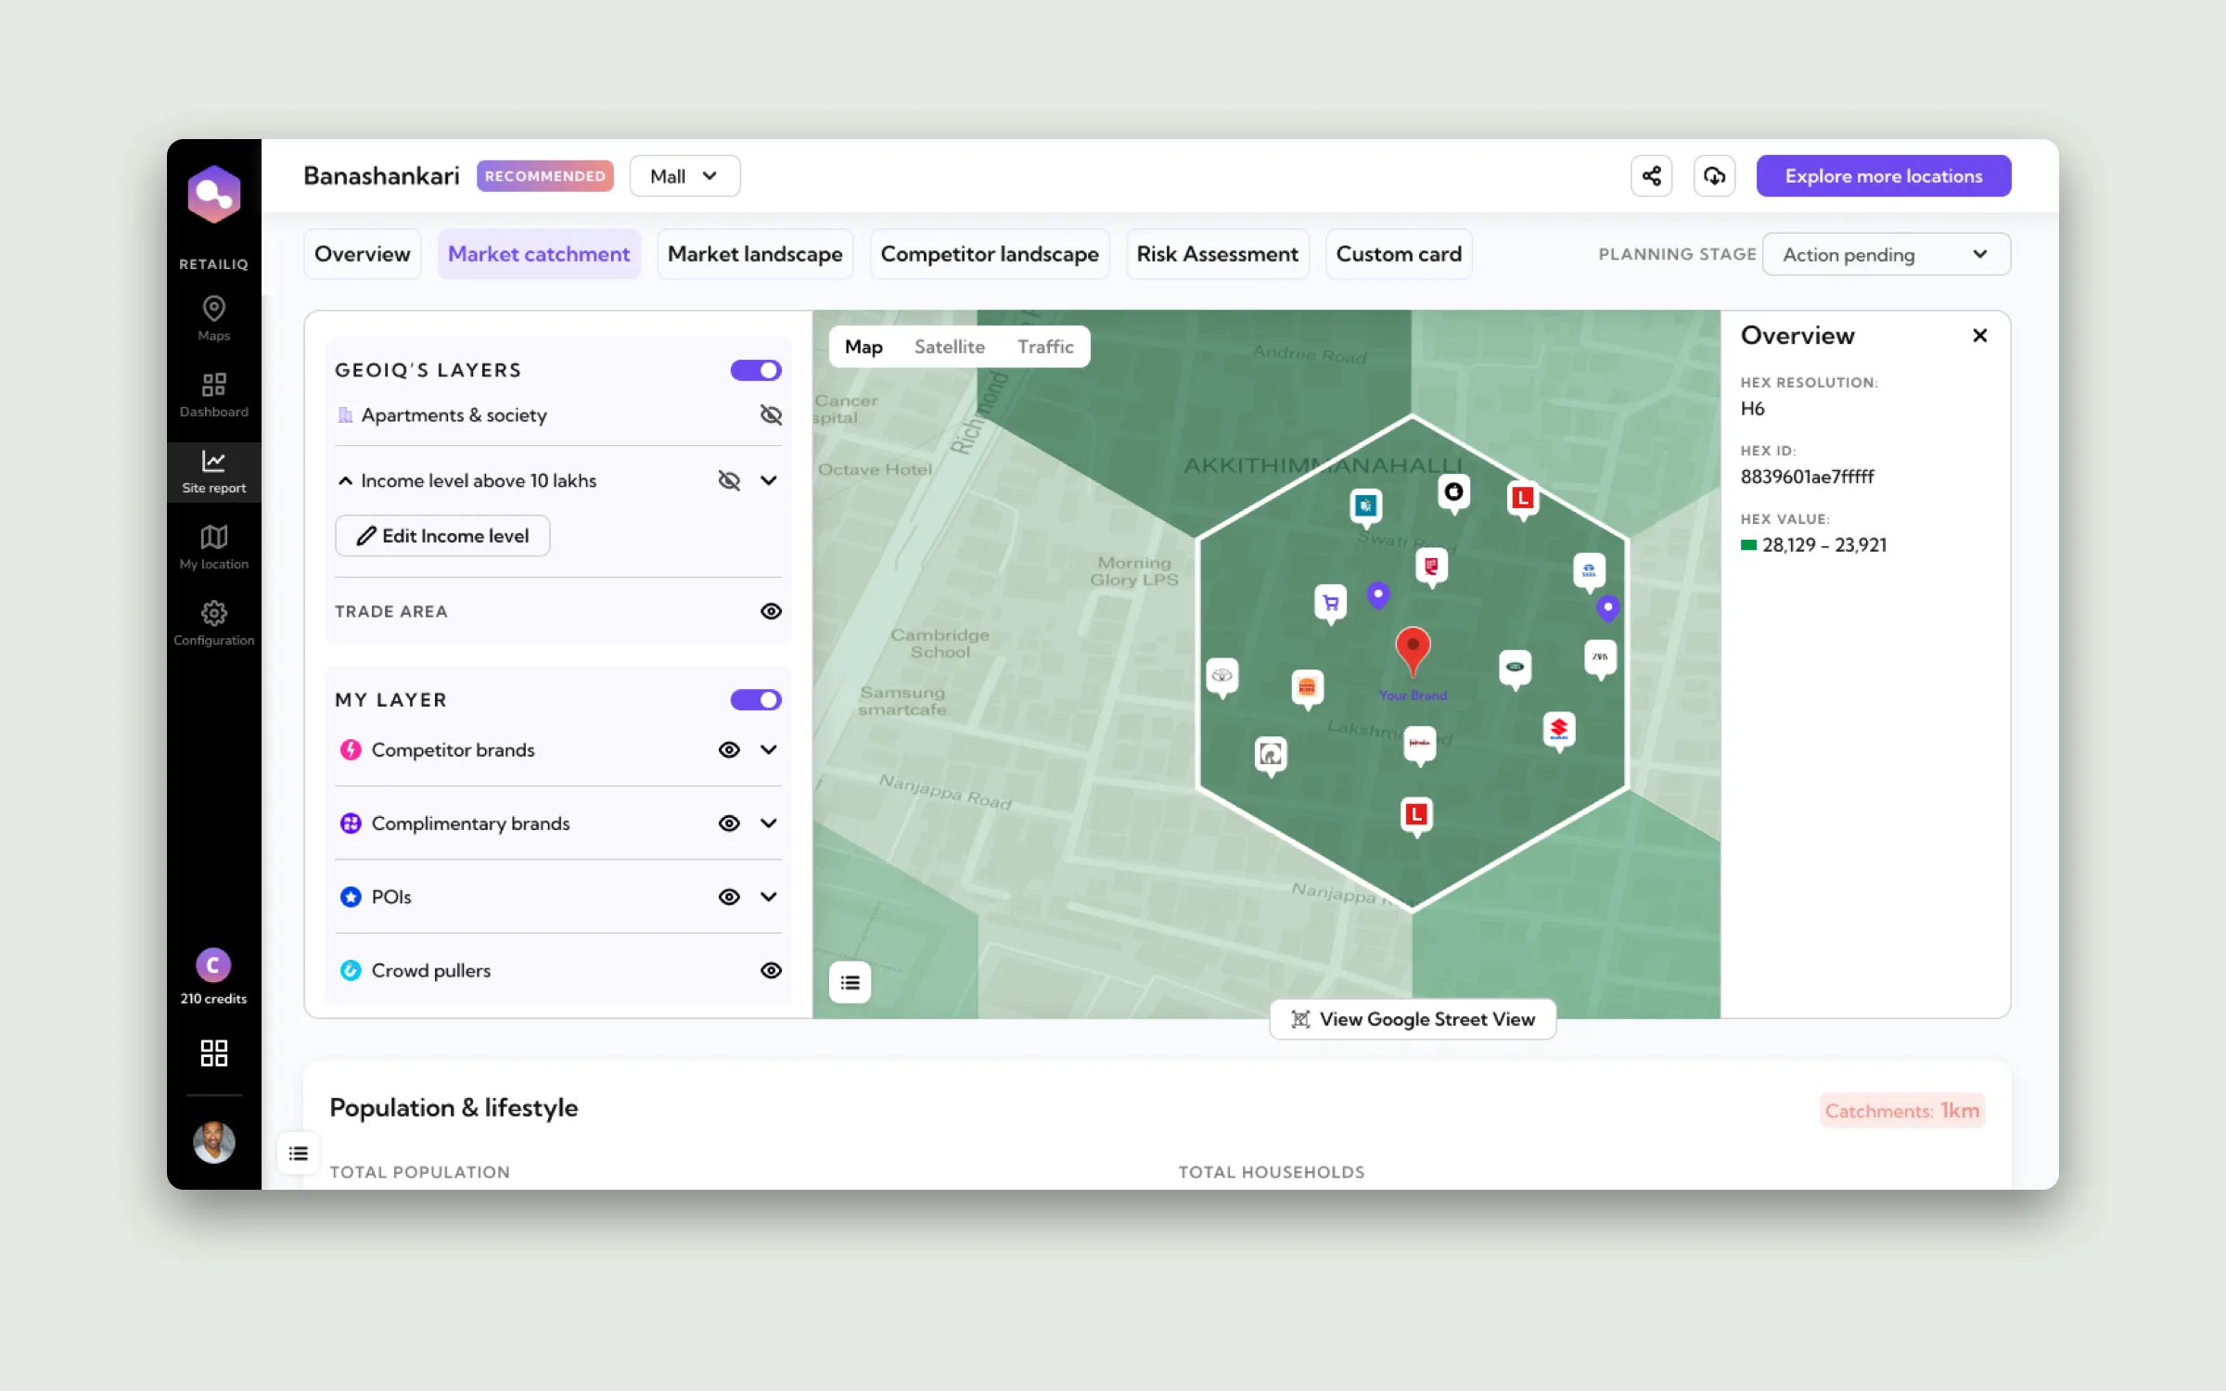
Task: Click the red Your Brand map pin
Action: [1413, 650]
